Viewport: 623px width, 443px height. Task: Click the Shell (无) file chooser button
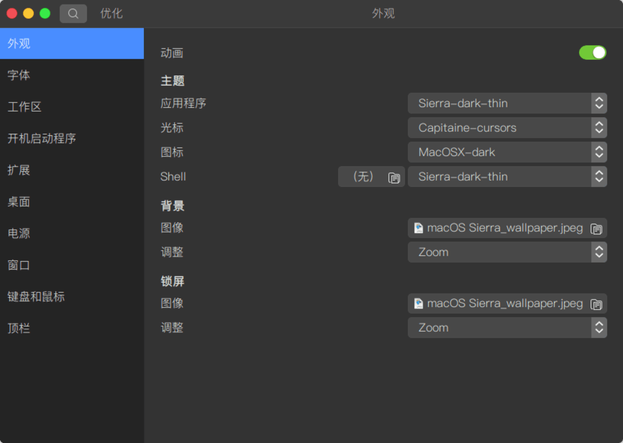click(371, 176)
